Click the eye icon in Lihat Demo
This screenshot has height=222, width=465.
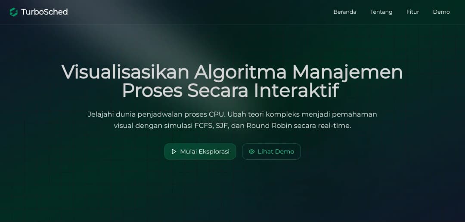(x=251, y=151)
